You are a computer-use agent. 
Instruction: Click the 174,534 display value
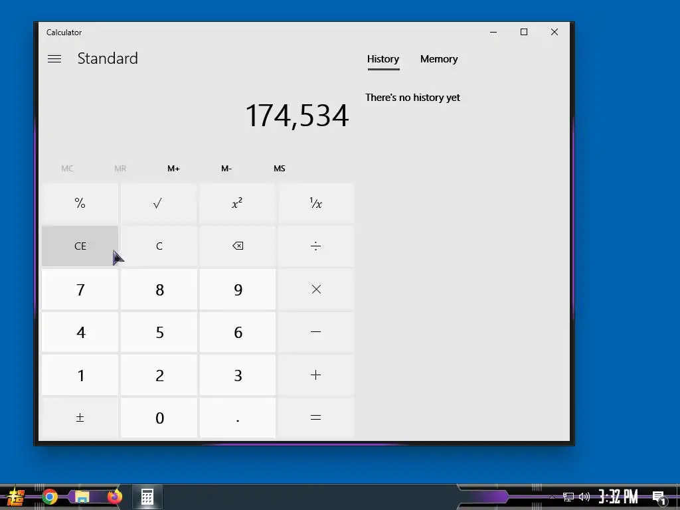297,116
